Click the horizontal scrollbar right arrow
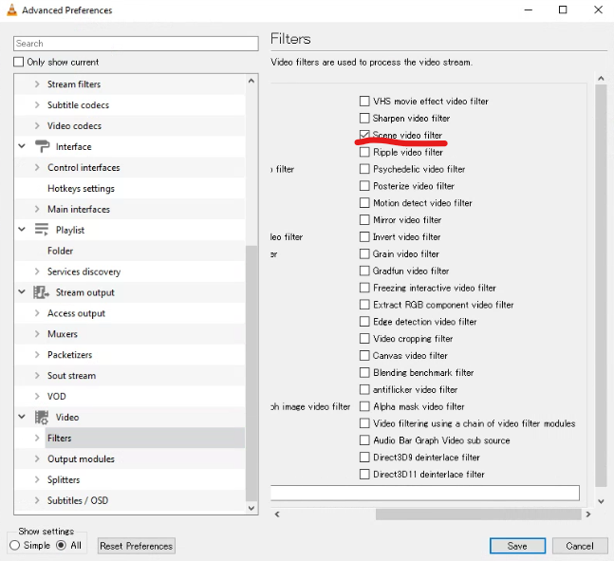The image size is (614, 561). (x=588, y=514)
